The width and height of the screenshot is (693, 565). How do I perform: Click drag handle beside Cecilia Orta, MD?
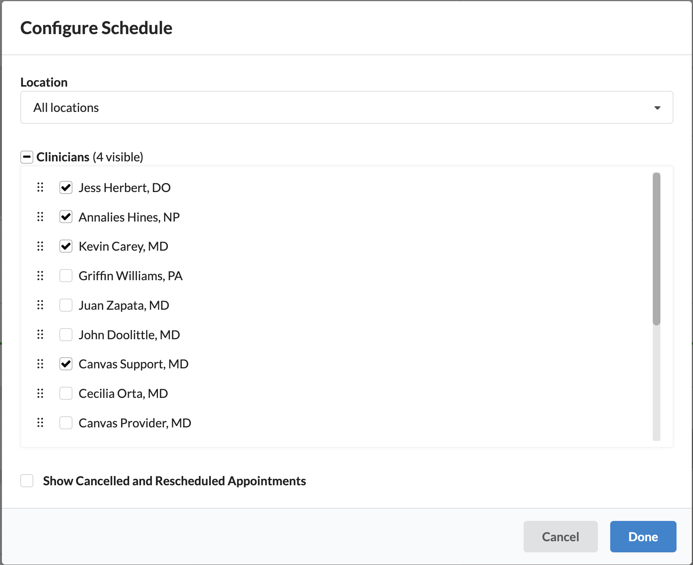coord(40,393)
